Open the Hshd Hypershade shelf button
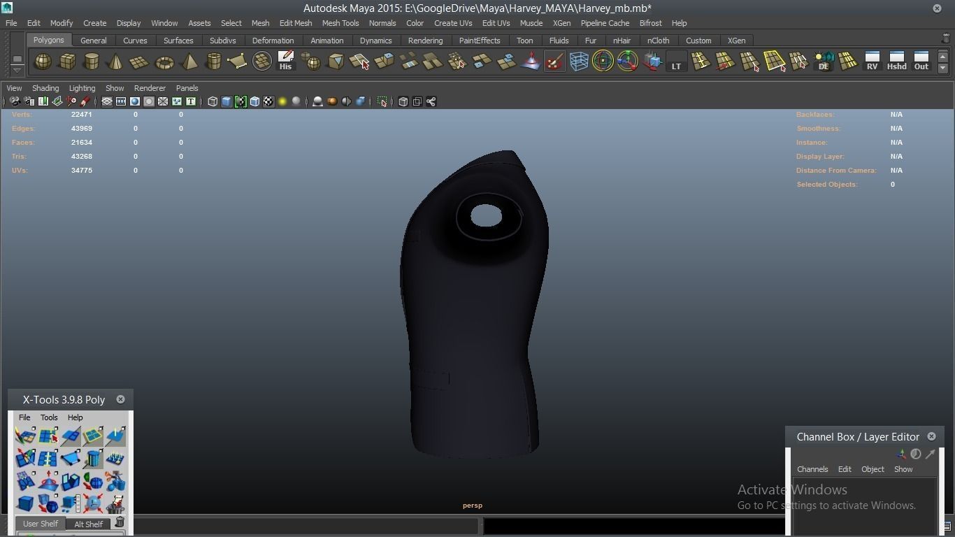The width and height of the screenshot is (955, 537). (x=896, y=62)
